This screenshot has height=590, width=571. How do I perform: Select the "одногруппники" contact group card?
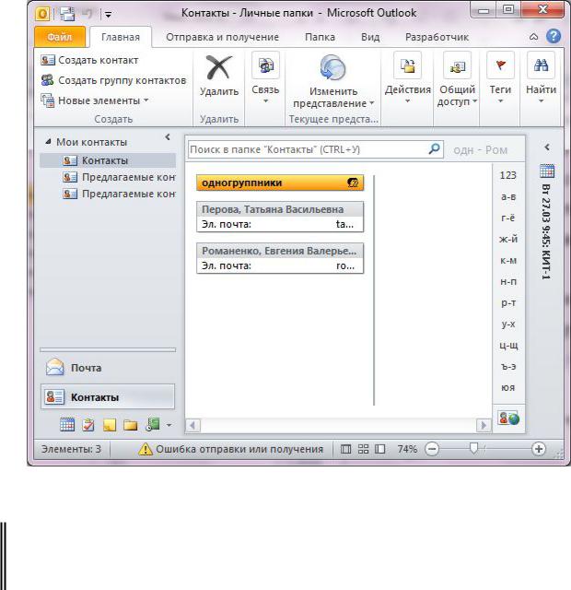tap(280, 183)
